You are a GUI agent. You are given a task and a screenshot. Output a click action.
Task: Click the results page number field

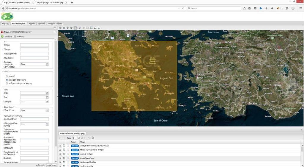75,138
